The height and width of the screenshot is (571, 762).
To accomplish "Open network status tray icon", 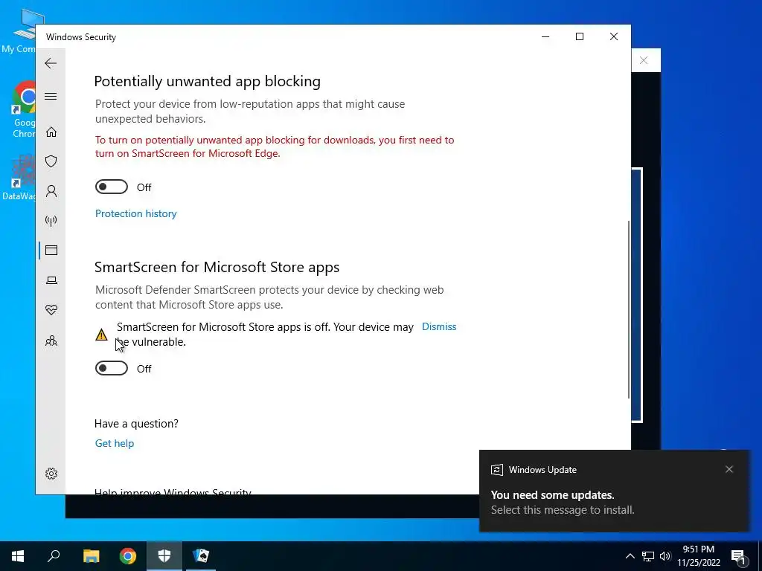I will (648, 556).
